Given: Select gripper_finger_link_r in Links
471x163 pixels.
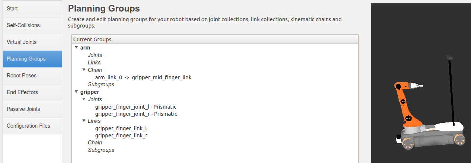Looking at the screenshot, I should [x=121, y=135].
